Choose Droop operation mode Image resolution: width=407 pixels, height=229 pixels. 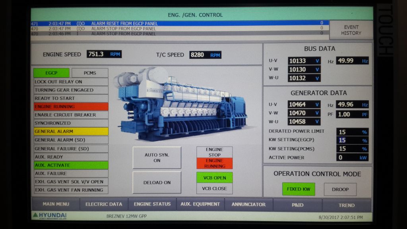(x=340, y=189)
